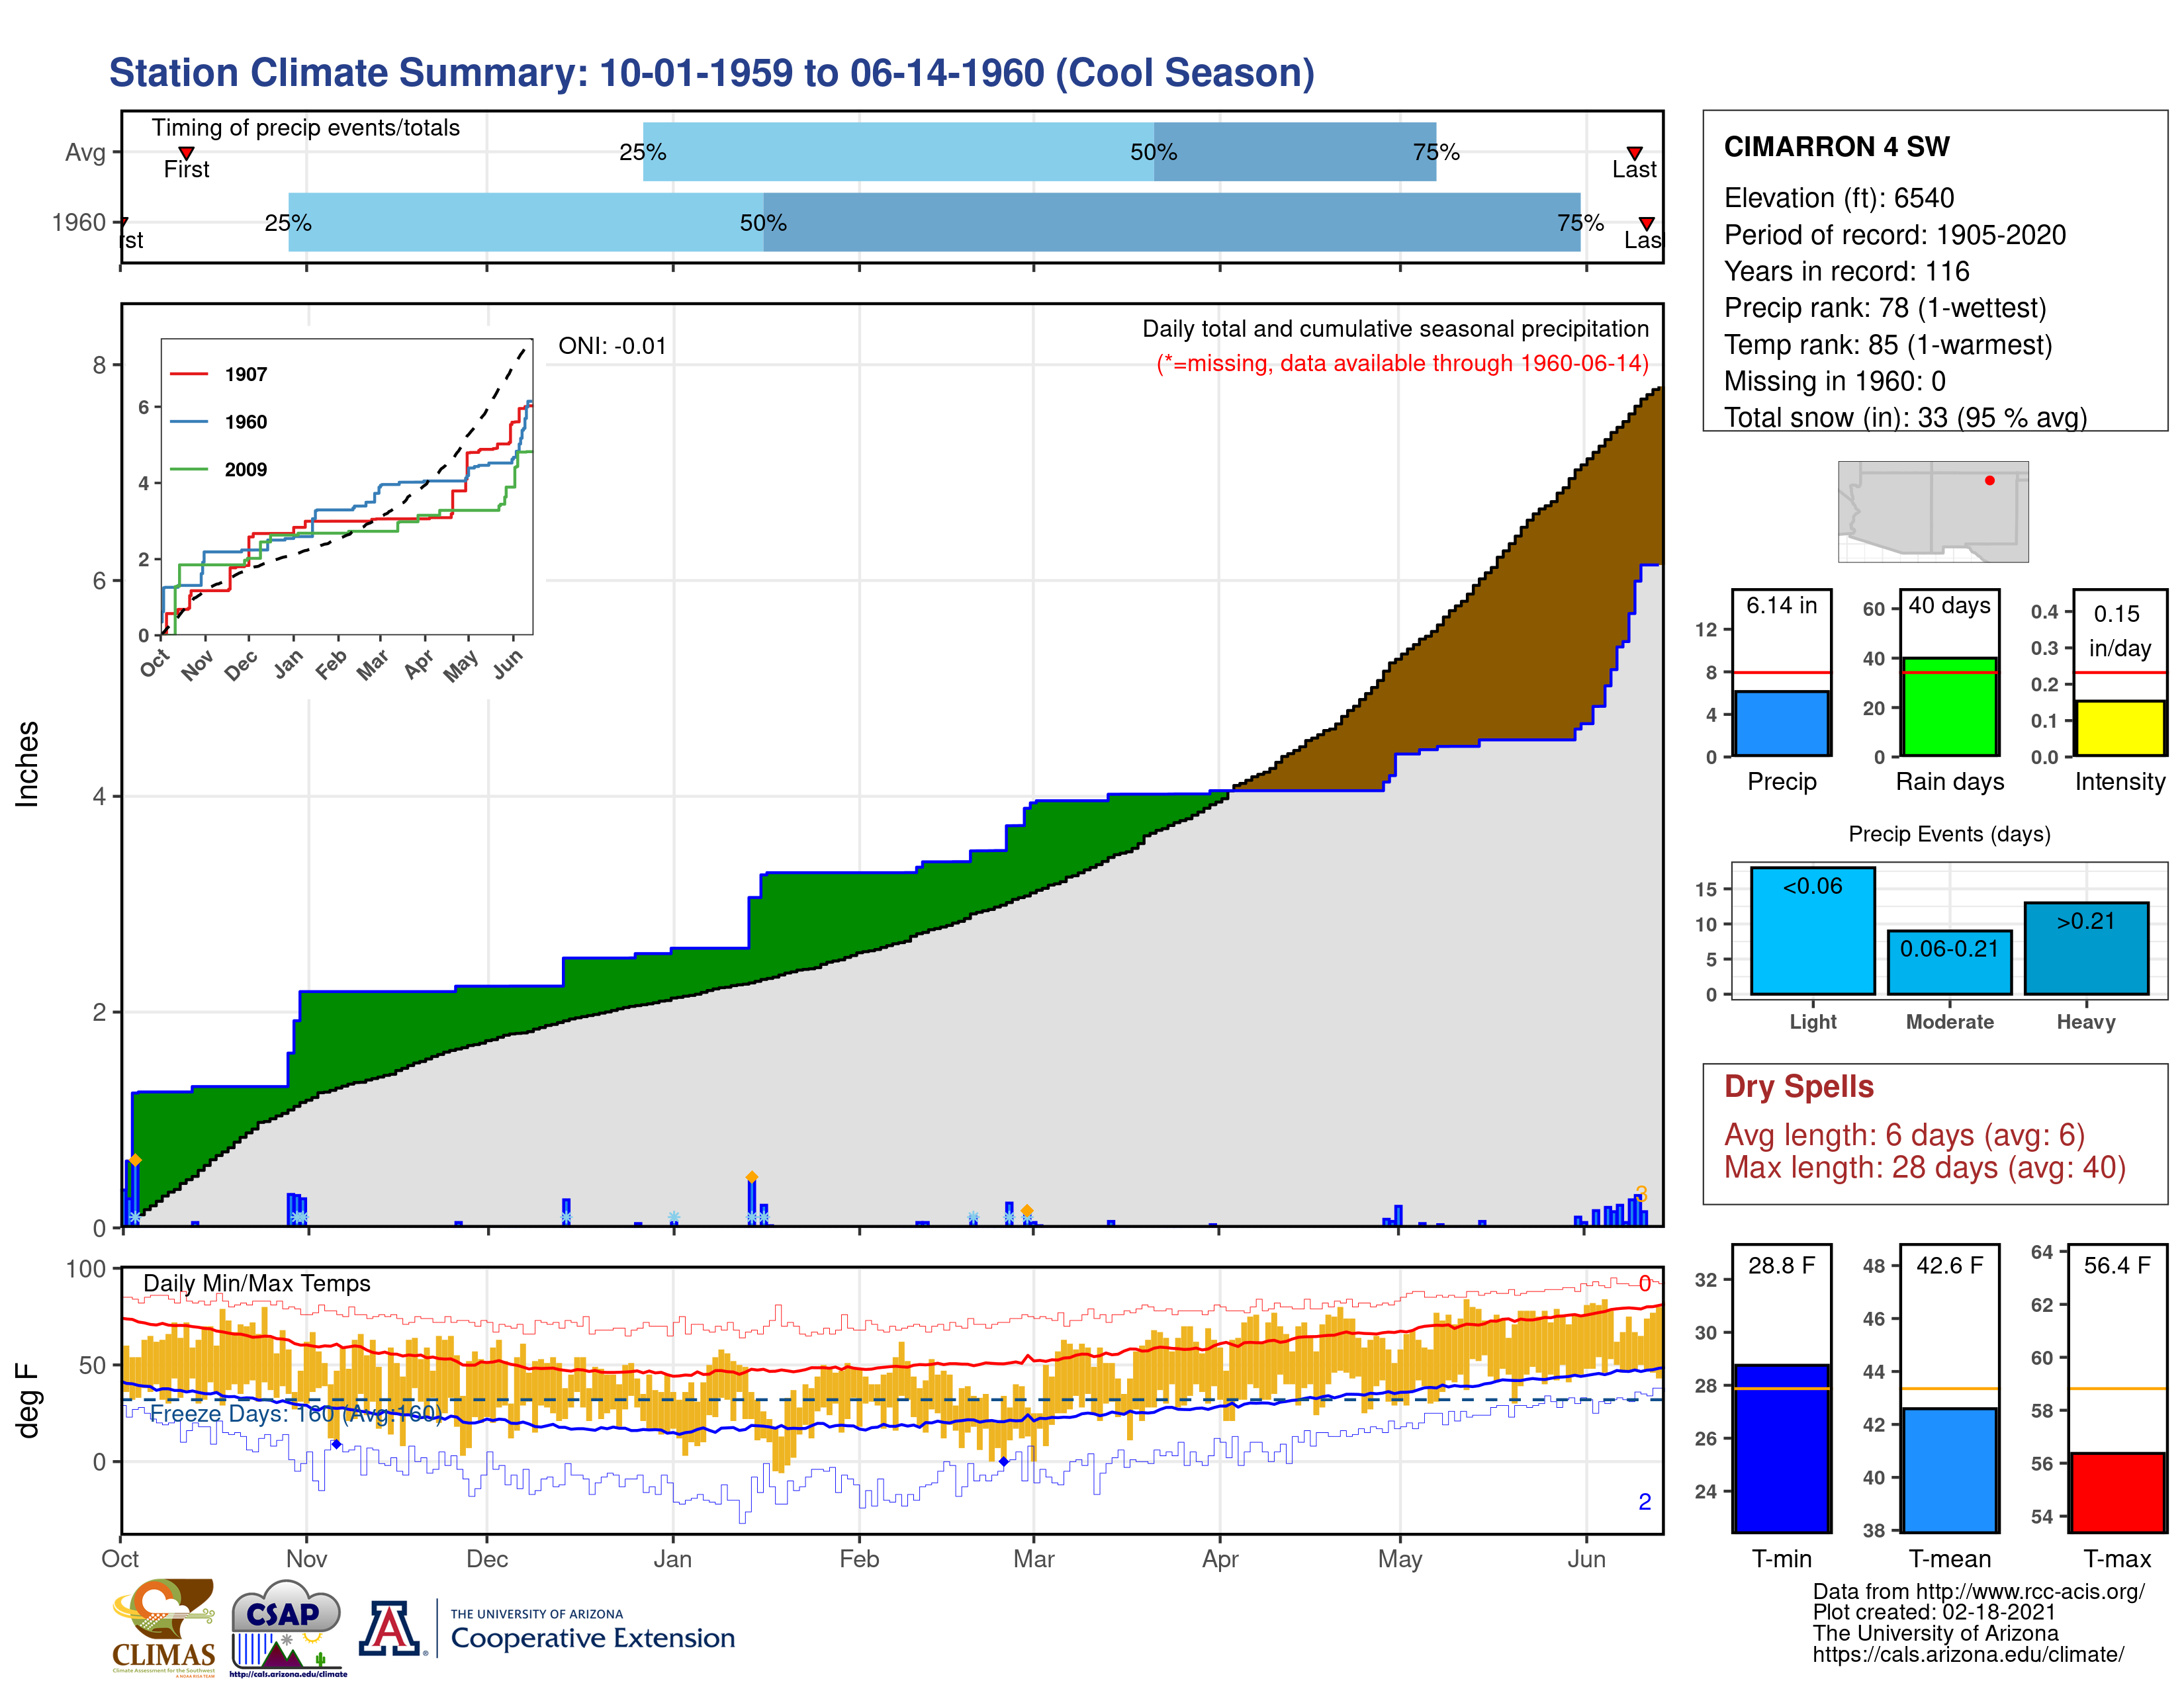Click the red T-max bar
This screenshot has height=1687, width=2184.
(2117, 1492)
